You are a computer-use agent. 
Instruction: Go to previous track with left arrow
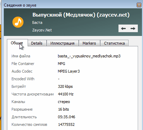pyautogui.click(x=123, y=28)
